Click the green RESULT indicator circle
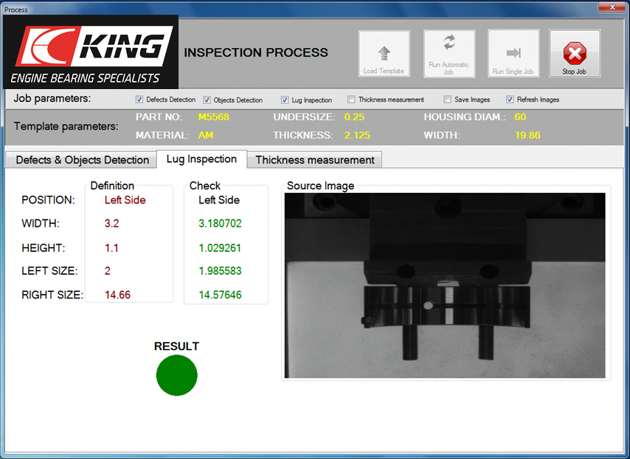The image size is (630, 459). tap(177, 375)
